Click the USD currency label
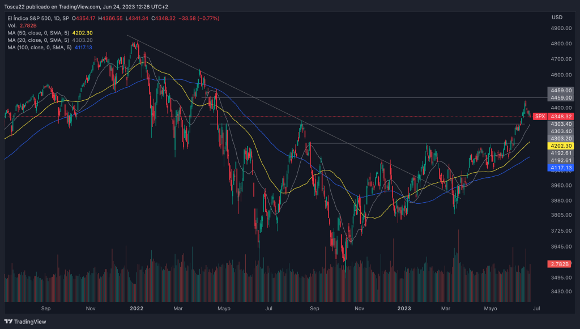Screen dimensions: 580x329 557,17
